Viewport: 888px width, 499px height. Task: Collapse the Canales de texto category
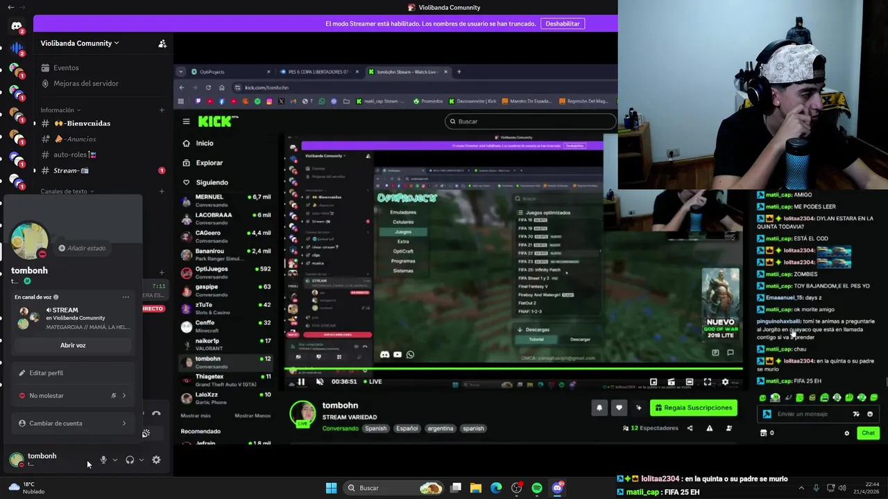67,191
